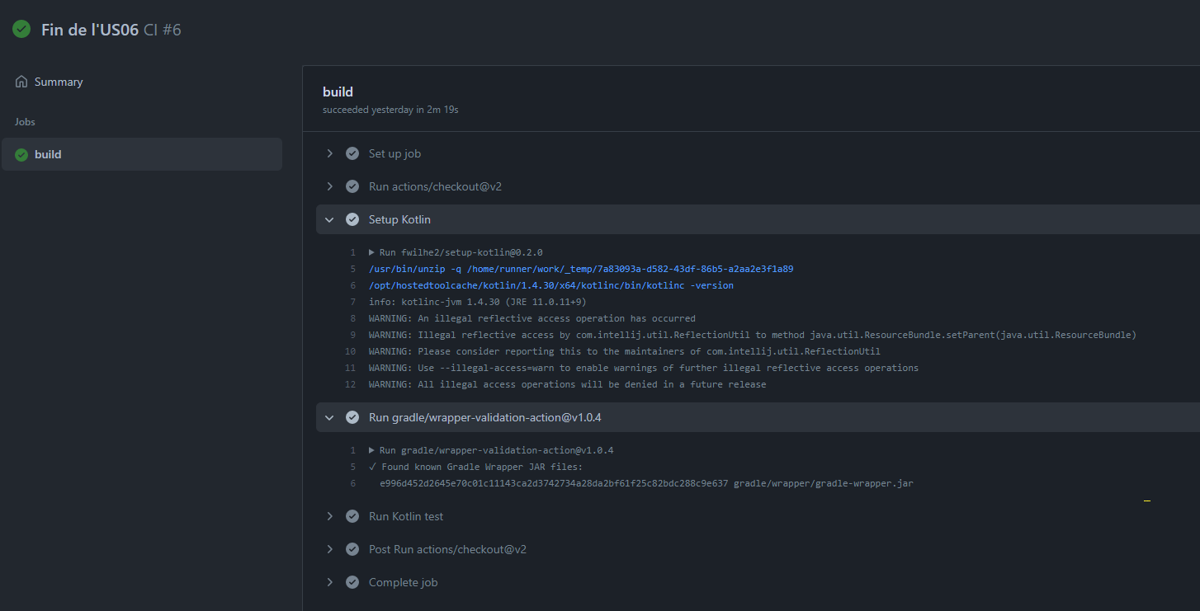Click the green check icon of build job
1200x611 pixels.
click(x=21, y=154)
